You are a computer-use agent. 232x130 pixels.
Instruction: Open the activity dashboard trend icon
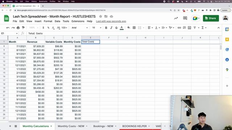coord(176,18)
